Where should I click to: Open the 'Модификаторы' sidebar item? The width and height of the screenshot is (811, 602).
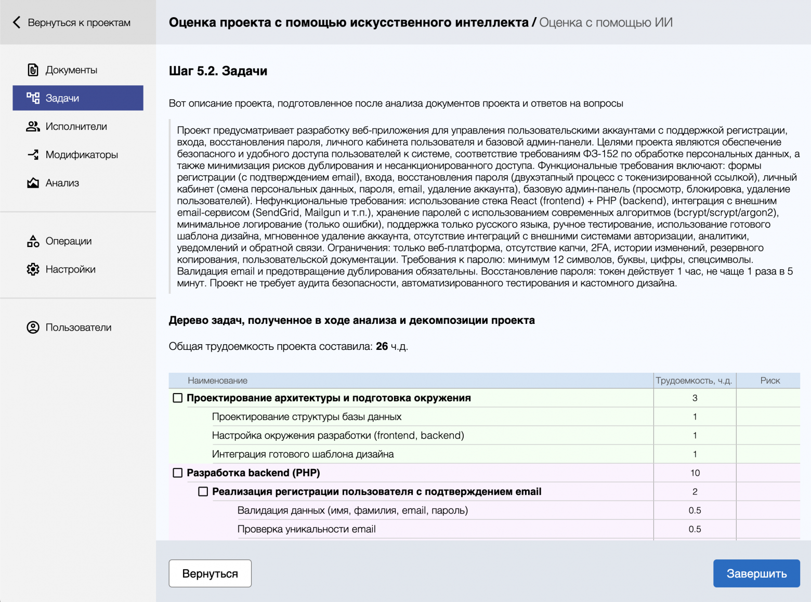coord(82,154)
